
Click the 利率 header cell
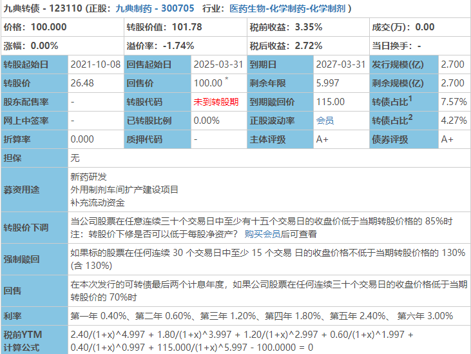(x=35, y=316)
